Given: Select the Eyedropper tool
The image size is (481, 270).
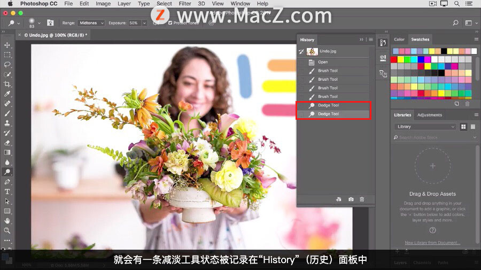Looking at the screenshot, I should (x=7, y=94).
